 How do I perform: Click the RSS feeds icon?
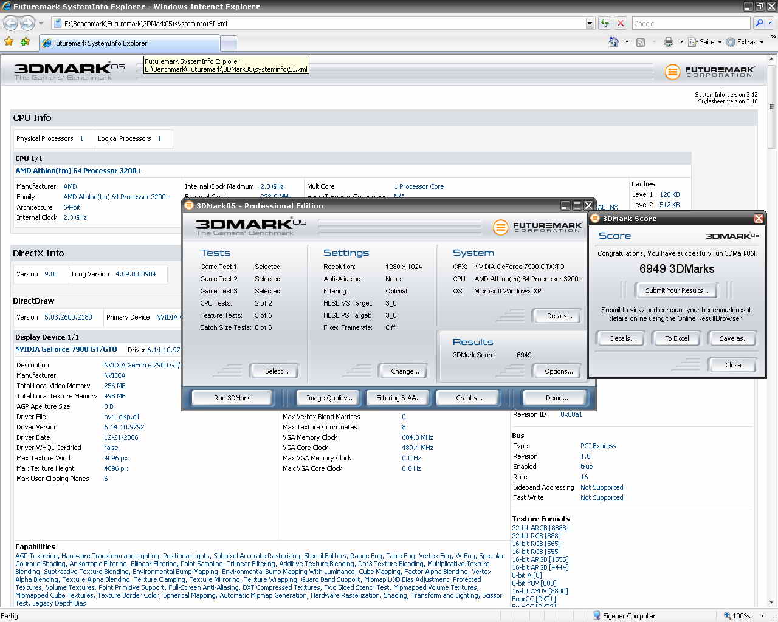tap(640, 42)
